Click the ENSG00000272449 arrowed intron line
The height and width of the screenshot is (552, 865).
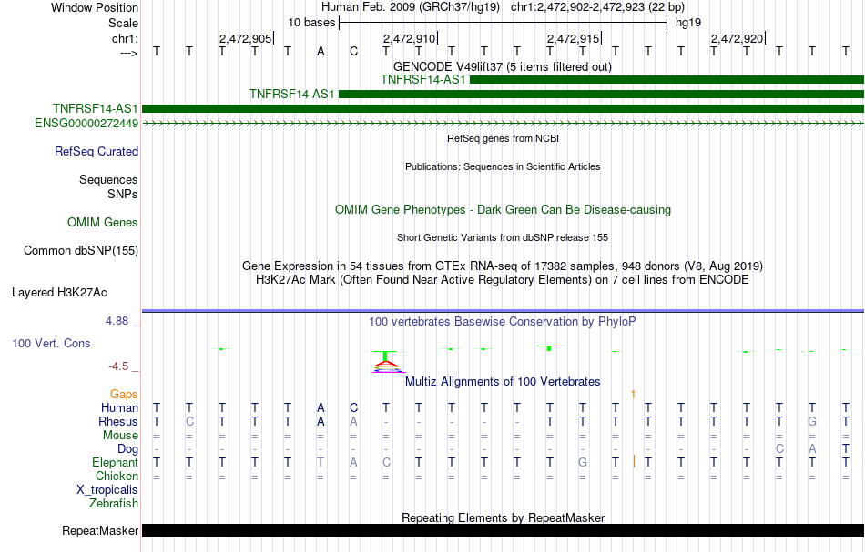click(504, 124)
